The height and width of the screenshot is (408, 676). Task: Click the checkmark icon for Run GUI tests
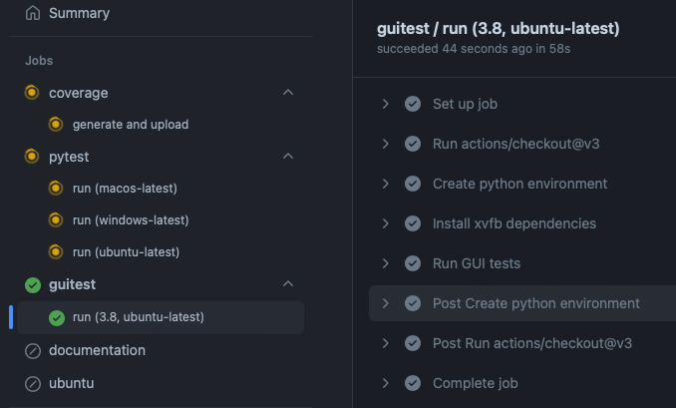[413, 263]
